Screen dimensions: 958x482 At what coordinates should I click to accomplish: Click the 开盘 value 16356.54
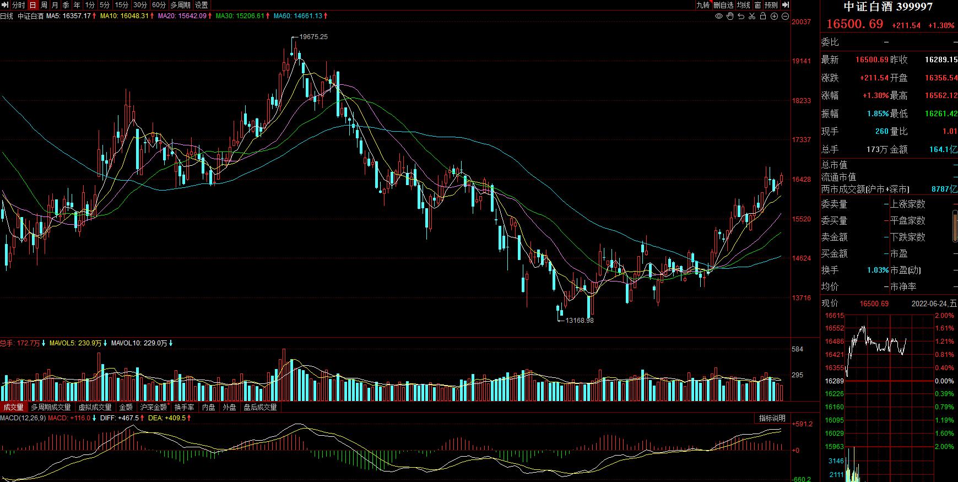click(x=941, y=78)
